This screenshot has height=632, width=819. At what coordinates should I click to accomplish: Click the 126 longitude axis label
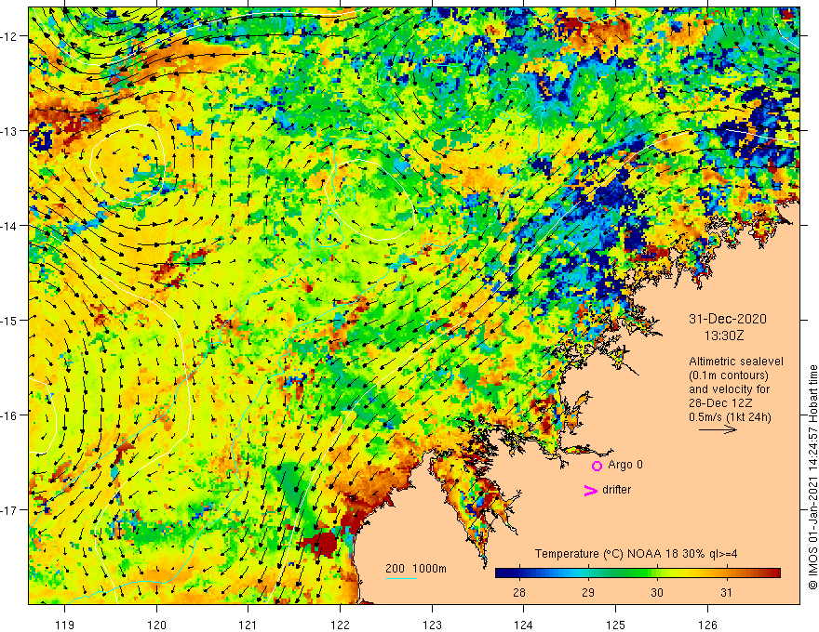point(707,625)
